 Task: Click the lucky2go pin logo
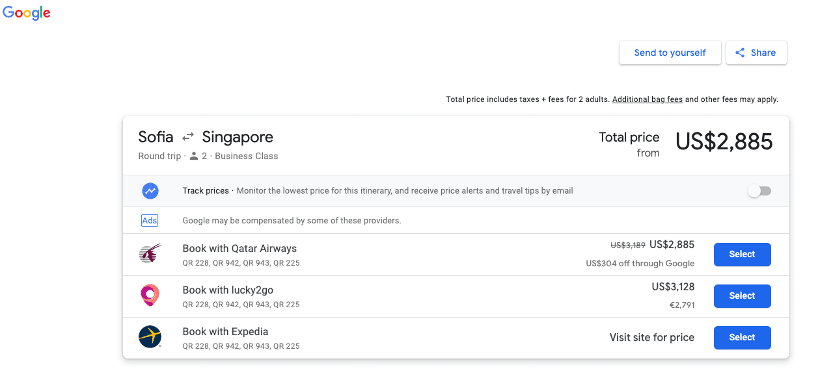(150, 296)
